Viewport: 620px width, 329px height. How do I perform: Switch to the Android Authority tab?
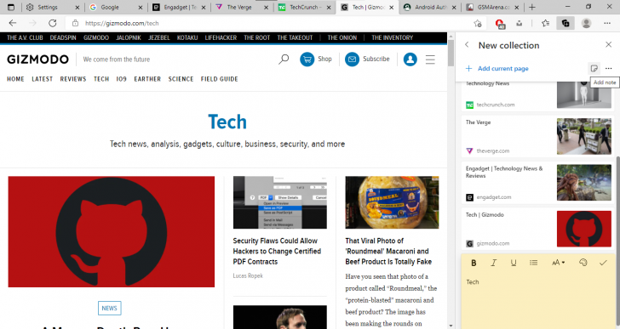(430, 7)
